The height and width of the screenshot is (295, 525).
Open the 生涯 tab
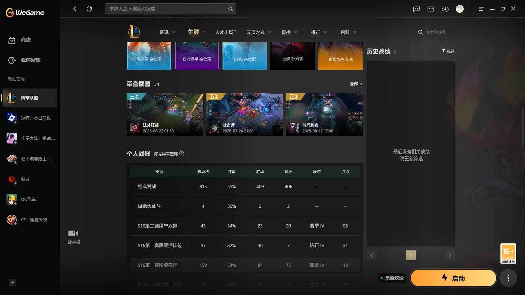194,32
